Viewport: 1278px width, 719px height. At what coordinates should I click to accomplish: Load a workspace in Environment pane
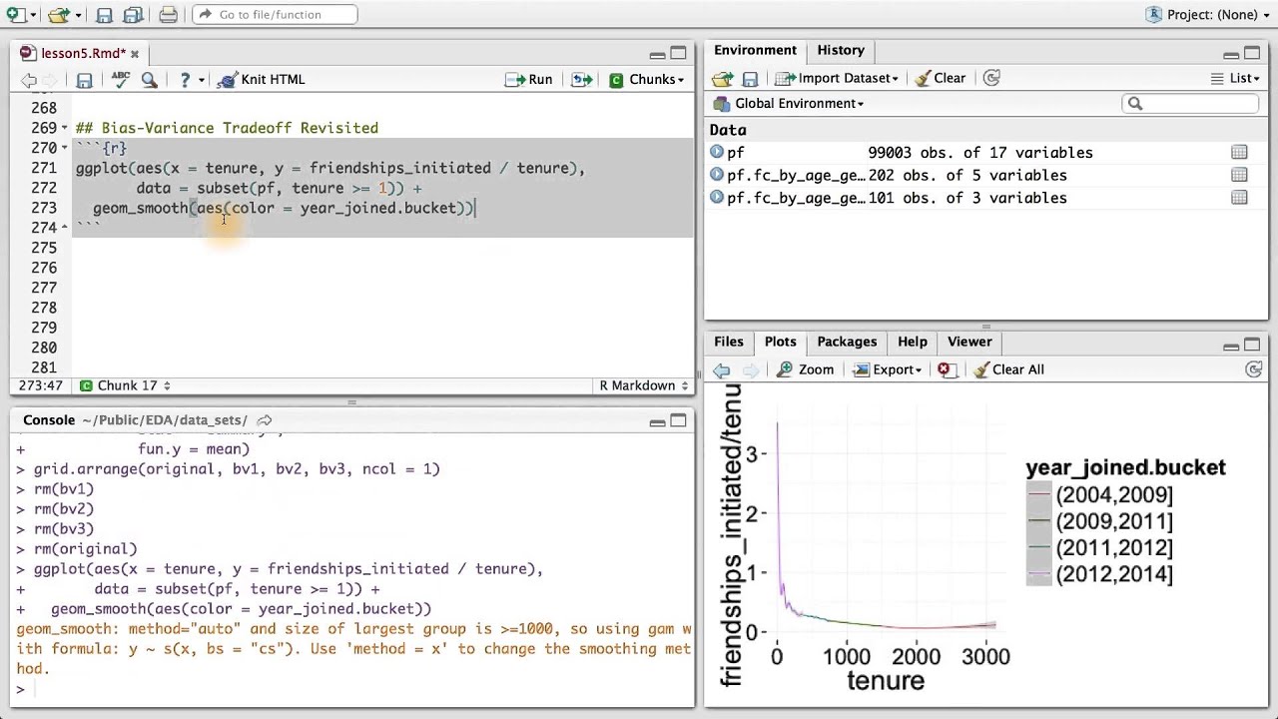723,78
